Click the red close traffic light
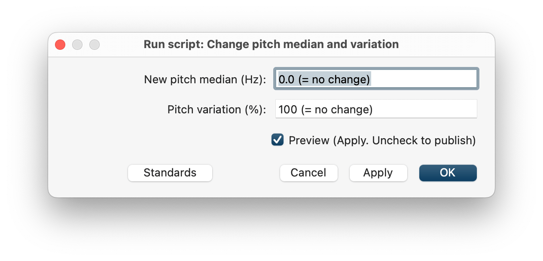The width and height of the screenshot is (543, 261). tap(60, 44)
